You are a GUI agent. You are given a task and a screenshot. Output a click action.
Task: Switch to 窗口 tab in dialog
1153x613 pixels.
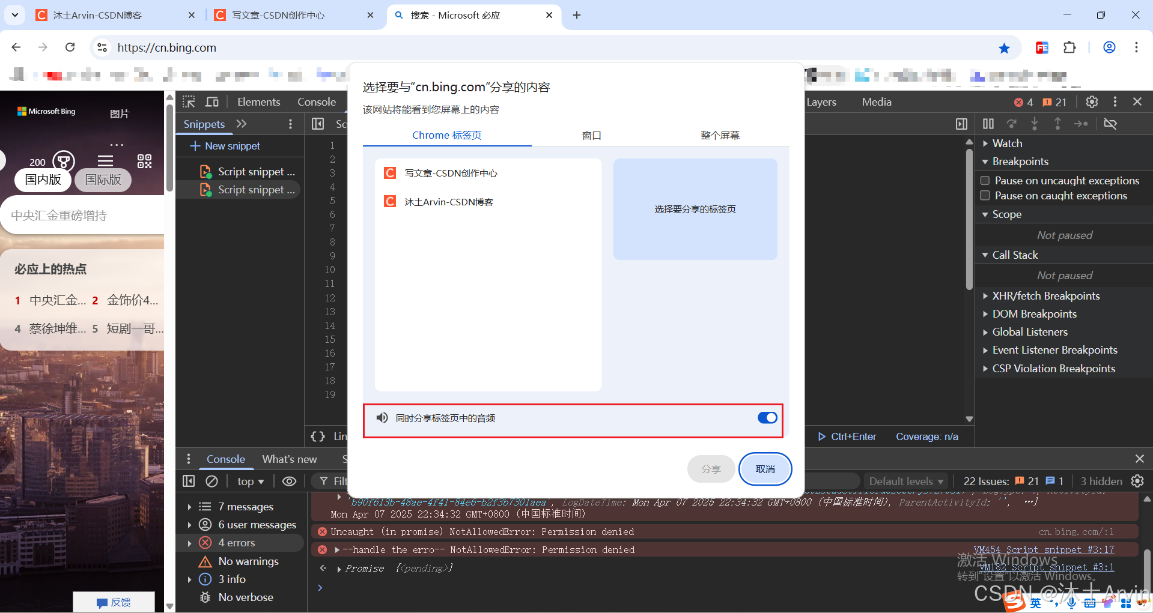pyautogui.click(x=592, y=135)
